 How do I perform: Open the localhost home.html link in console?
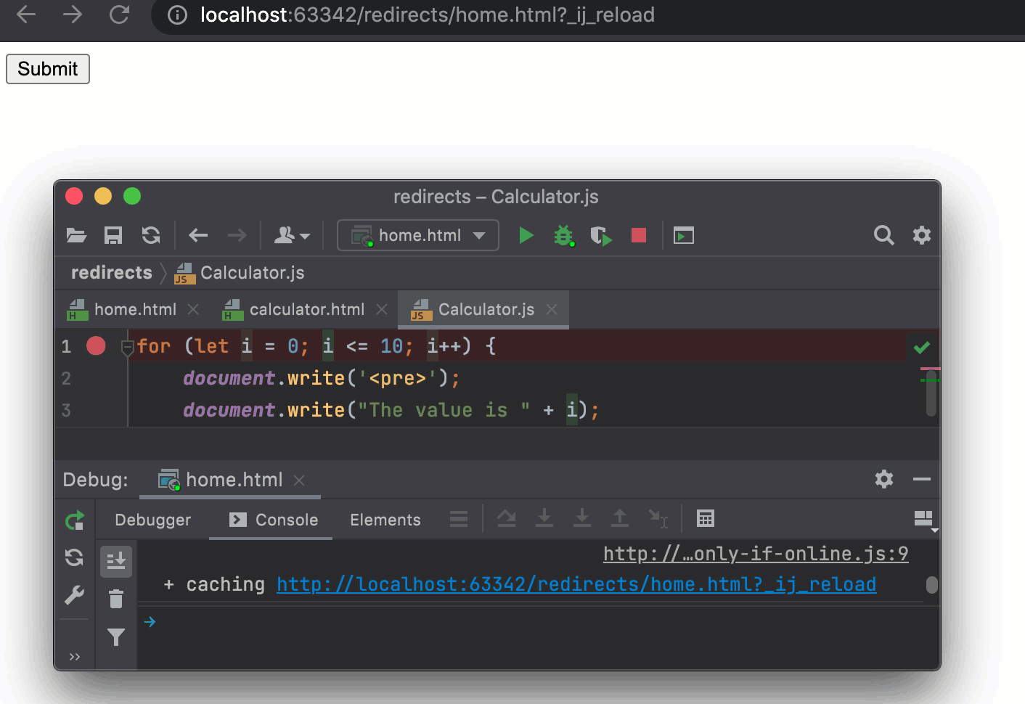[x=576, y=585]
